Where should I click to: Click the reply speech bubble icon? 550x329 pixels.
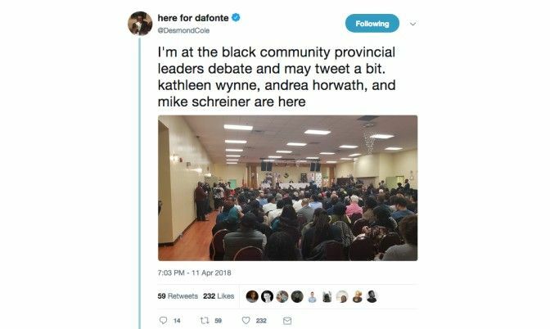point(163,320)
